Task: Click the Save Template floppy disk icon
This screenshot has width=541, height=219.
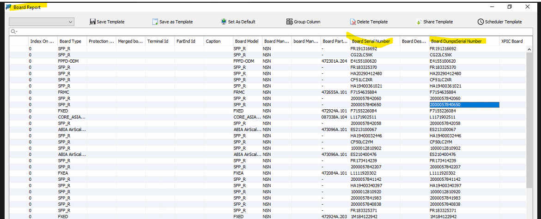Action: [92, 22]
